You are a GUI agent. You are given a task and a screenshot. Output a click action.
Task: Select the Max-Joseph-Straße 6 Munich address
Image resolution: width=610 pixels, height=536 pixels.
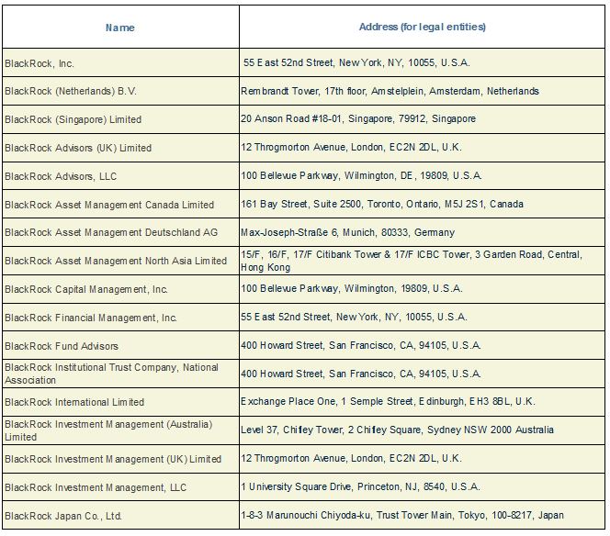[348, 232]
